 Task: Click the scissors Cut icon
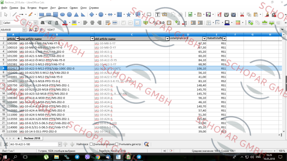coord(242,14)
